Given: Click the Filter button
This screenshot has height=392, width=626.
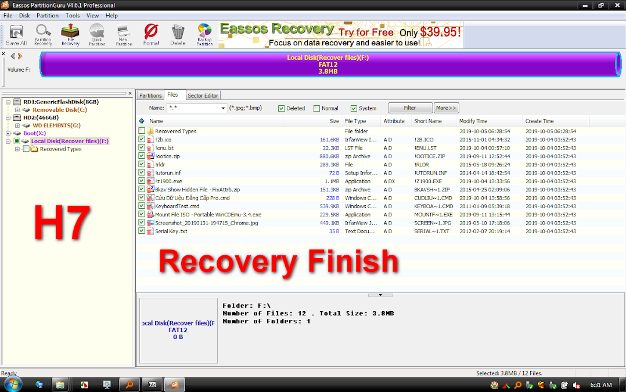Looking at the screenshot, I should (410, 108).
